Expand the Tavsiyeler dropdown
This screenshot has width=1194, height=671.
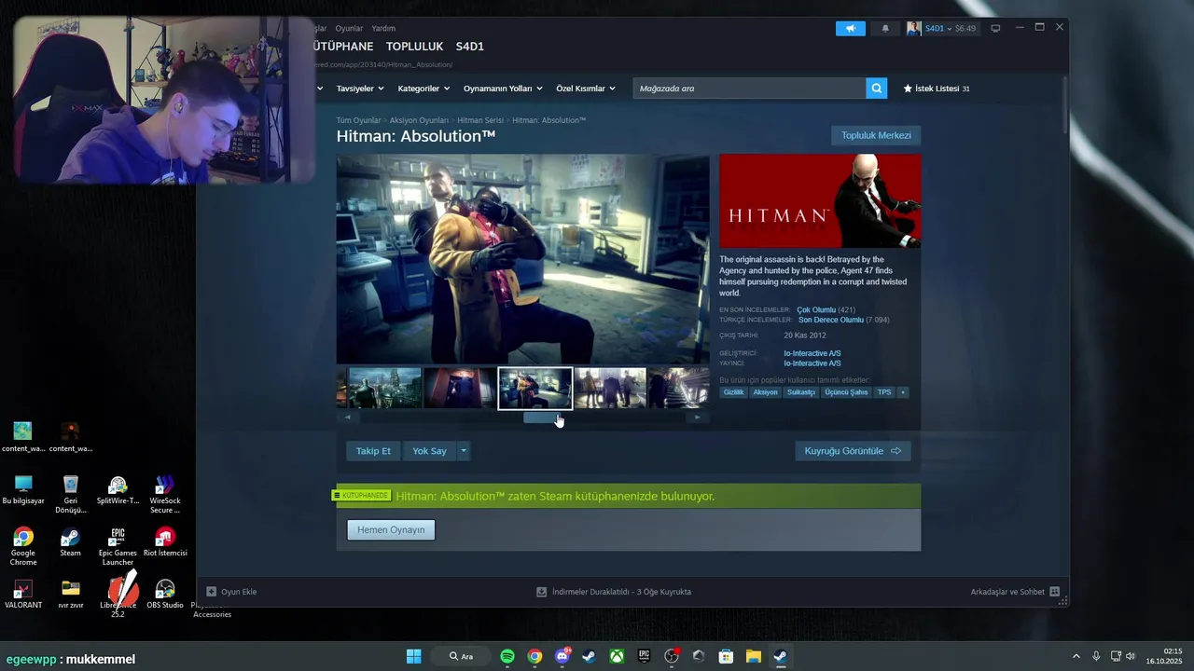[x=360, y=89]
